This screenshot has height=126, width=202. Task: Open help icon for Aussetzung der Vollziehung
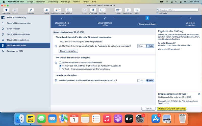tap(56, 46)
